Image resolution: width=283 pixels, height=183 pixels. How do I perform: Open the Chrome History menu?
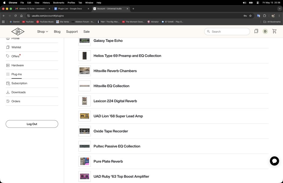pos(46,3)
